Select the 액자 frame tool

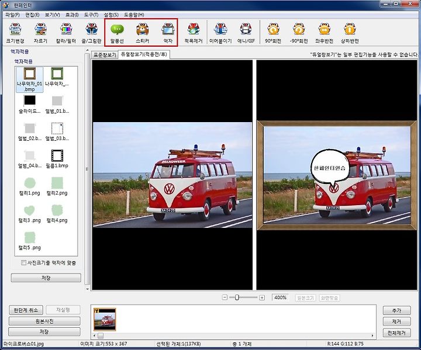(x=168, y=33)
